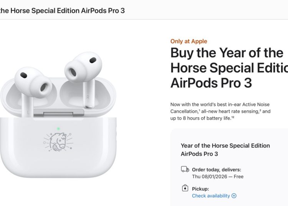Select the product card title text

(225, 150)
